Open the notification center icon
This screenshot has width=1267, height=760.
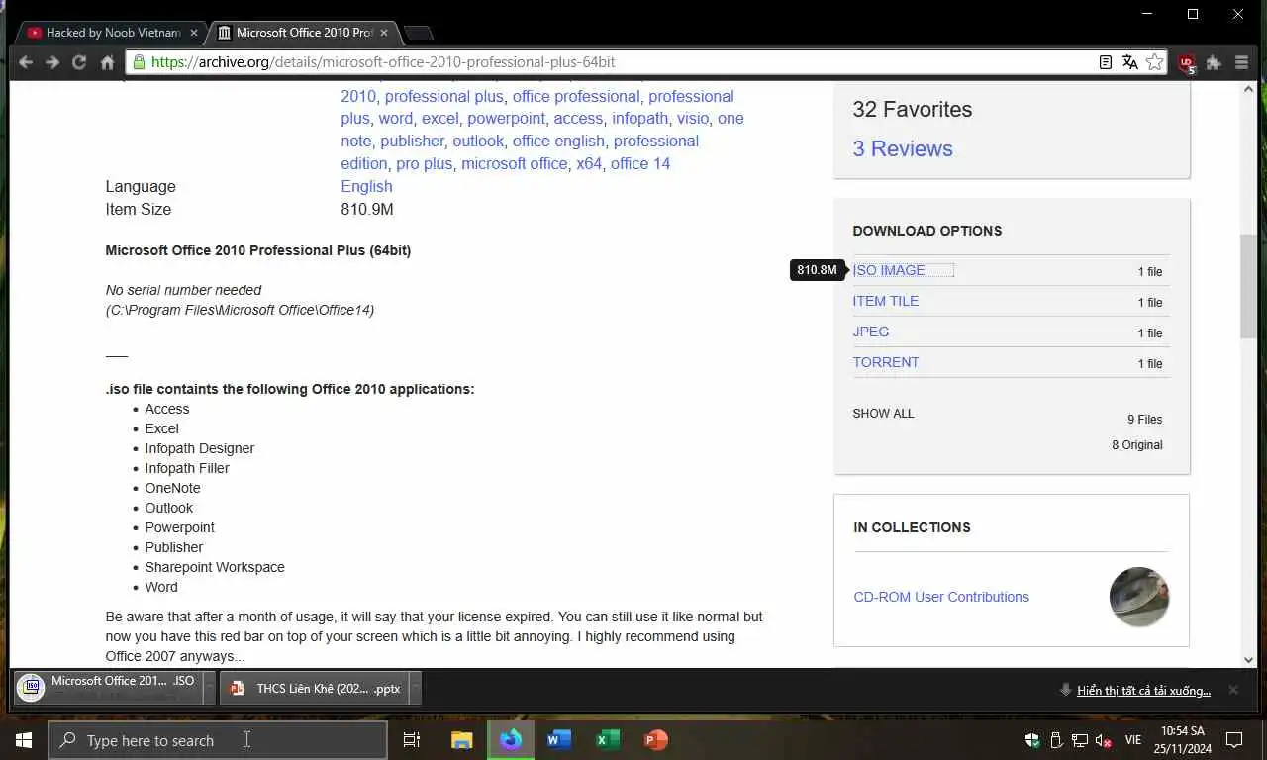[x=1234, y=740]
